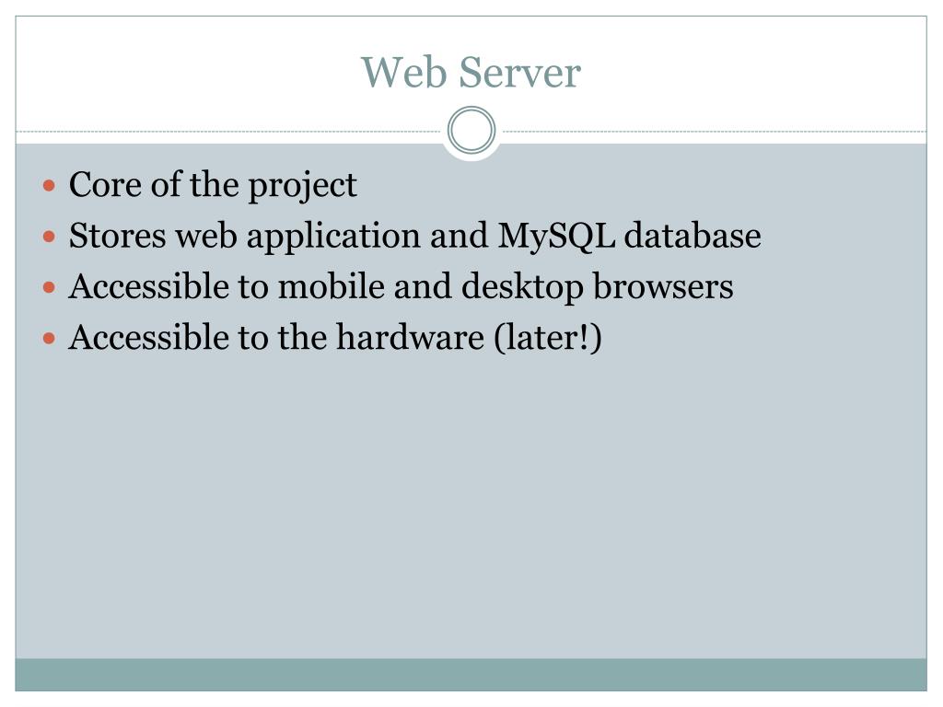Click the bullet next to "Accessible to the hardware"
Screen dimensions: 943x707
click(50, 339)
